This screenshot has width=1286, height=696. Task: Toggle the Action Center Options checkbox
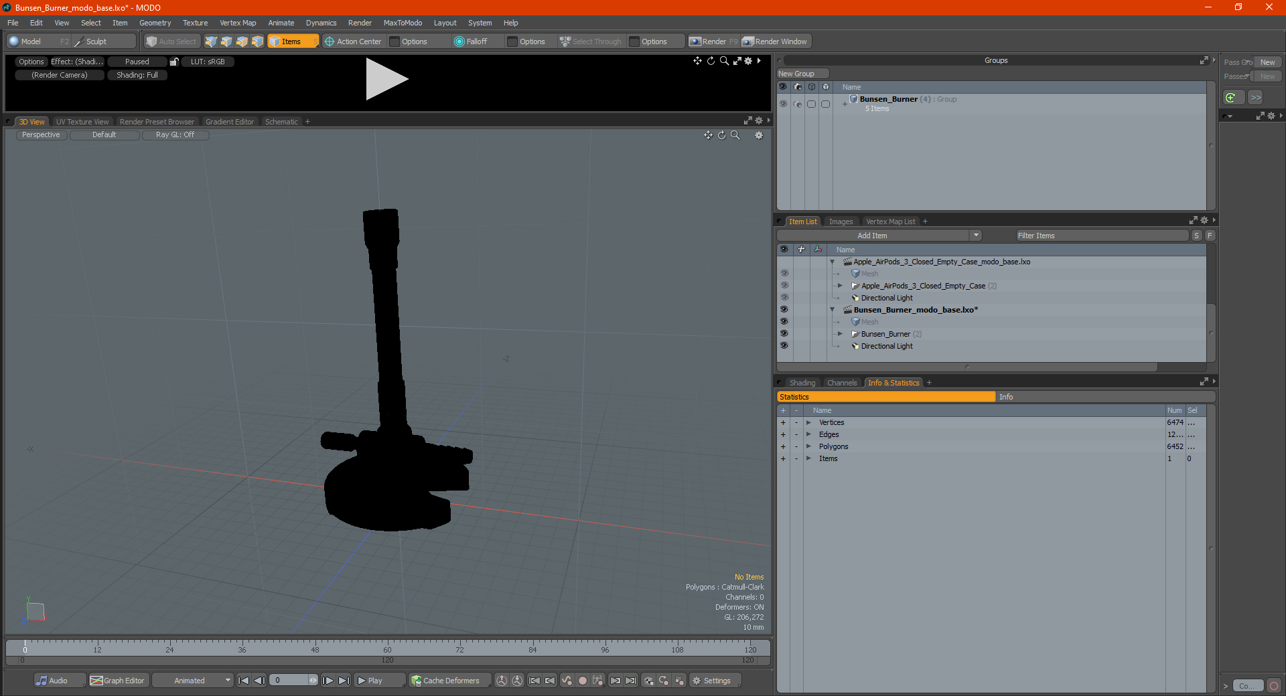[395, 41]
